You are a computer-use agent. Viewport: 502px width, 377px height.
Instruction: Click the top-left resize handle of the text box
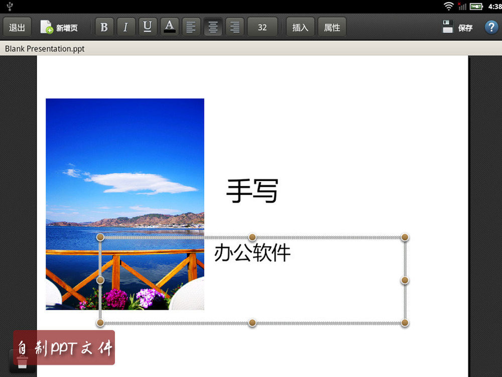coord(100,237)
